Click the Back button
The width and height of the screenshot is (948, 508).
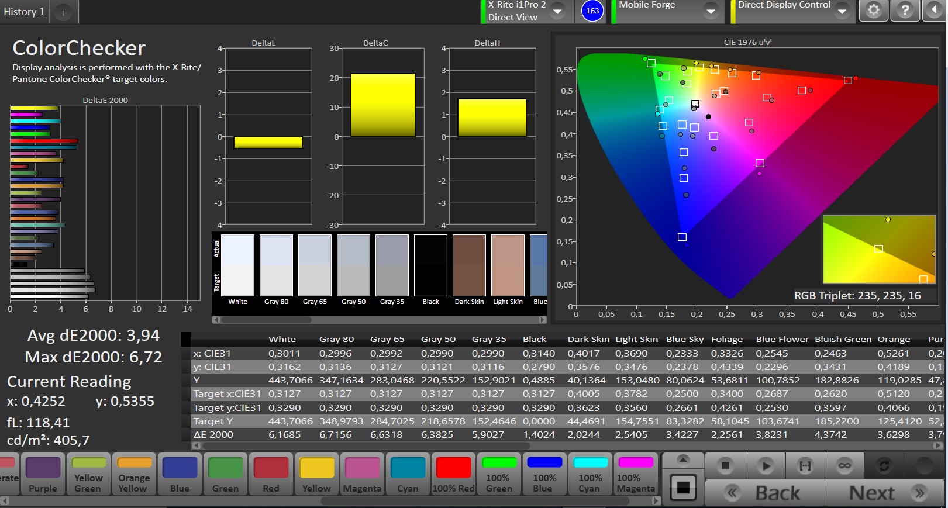[765, 493]
